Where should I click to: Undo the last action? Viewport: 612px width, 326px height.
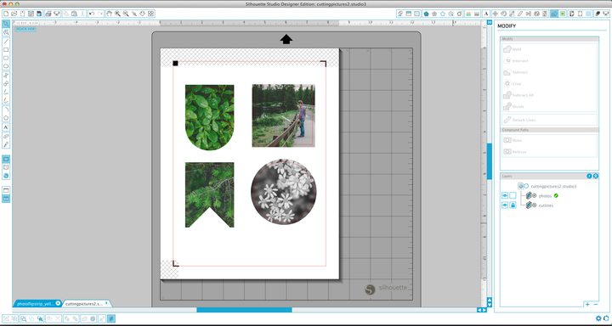click(92, 14)
